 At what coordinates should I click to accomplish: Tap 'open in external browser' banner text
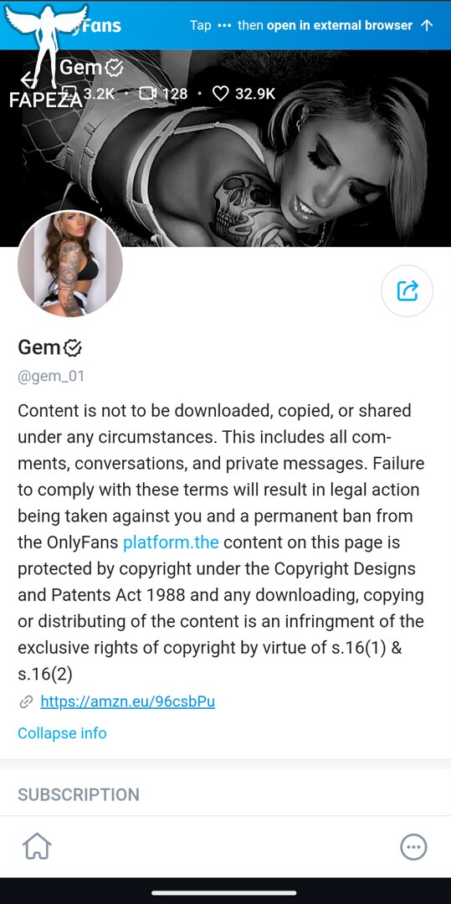click(x=340, y=25)
